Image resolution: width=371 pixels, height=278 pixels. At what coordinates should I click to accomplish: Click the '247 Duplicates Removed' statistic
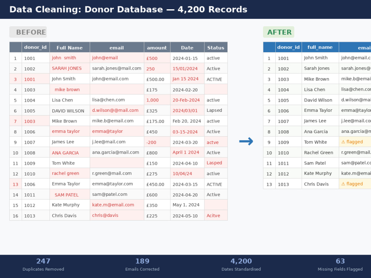pyautogui.click(x=43, y=265)
